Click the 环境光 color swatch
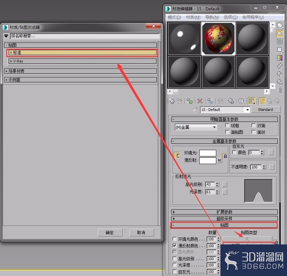287x276 pixels. pyautogui.click(x=208, y=153)
